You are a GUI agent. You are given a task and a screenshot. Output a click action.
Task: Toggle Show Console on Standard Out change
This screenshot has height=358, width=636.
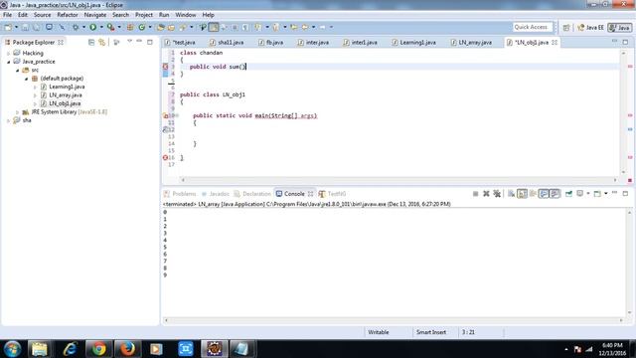(x=544, y=194)
